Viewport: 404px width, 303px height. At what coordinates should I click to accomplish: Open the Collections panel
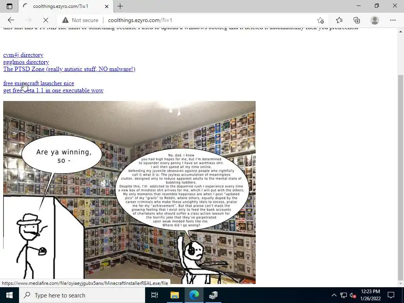point(357,20)
